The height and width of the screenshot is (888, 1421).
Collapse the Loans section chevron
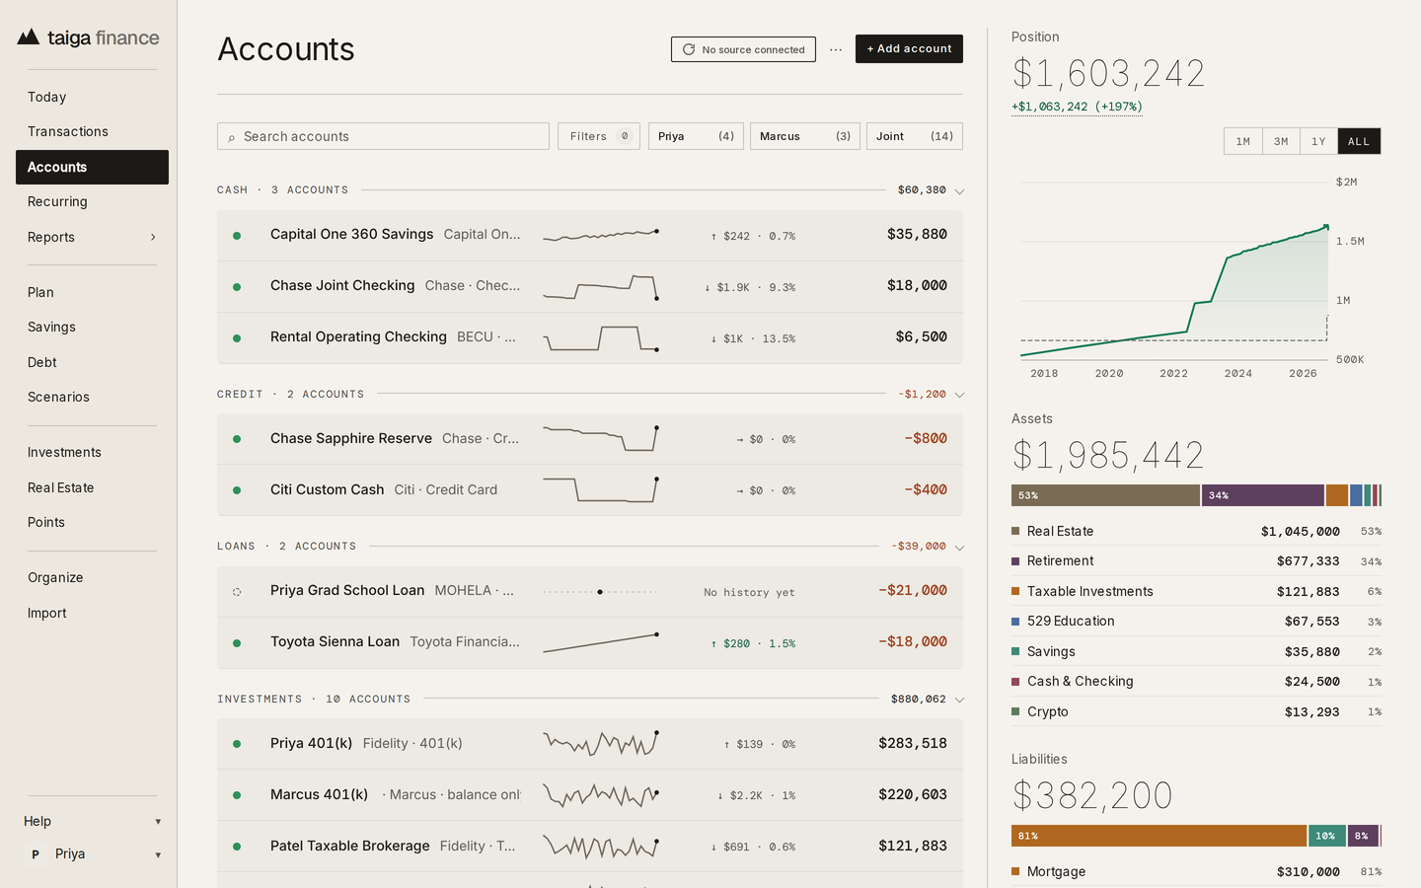(959, 548)
